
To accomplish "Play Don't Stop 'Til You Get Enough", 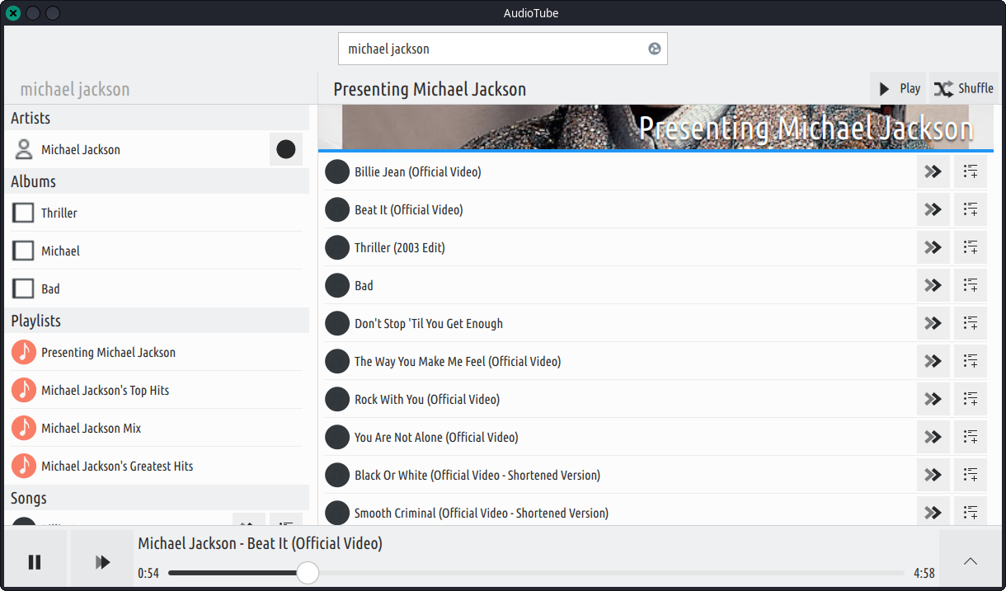I will click(428, 323).
